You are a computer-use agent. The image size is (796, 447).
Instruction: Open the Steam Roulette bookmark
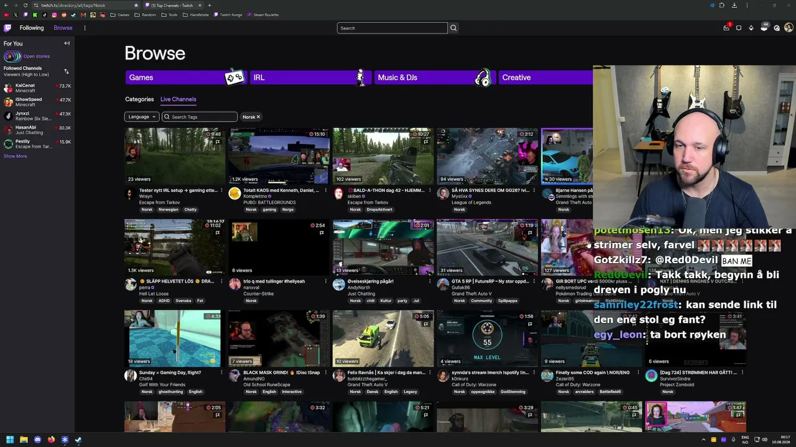tap(263, 15)
